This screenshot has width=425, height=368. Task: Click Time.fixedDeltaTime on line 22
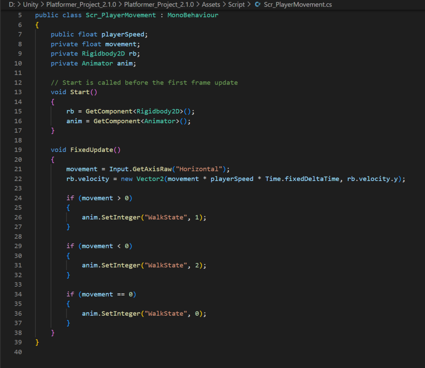click(302, 179)
